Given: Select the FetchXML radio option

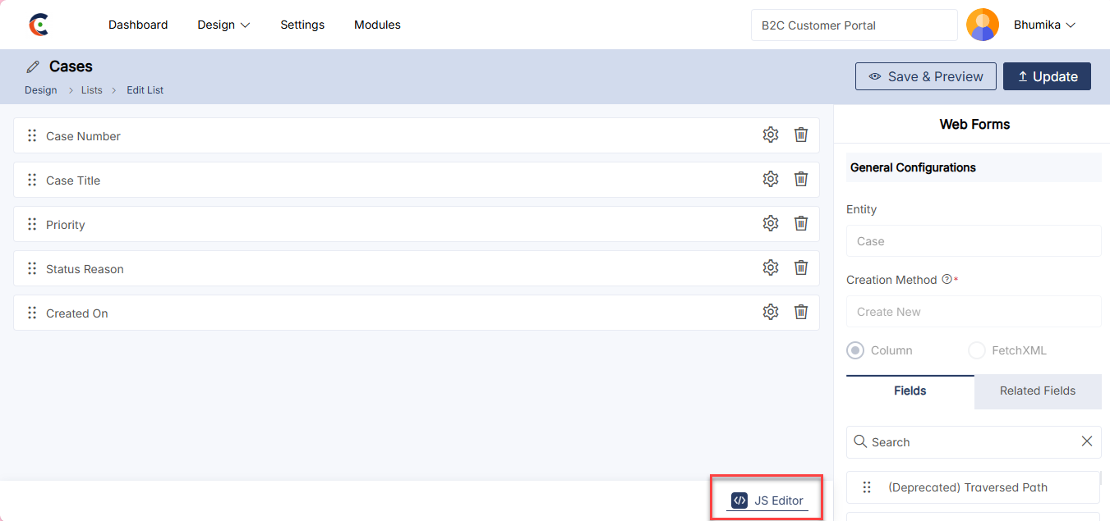Looking at the screenshot, I should tap(977, 350).
